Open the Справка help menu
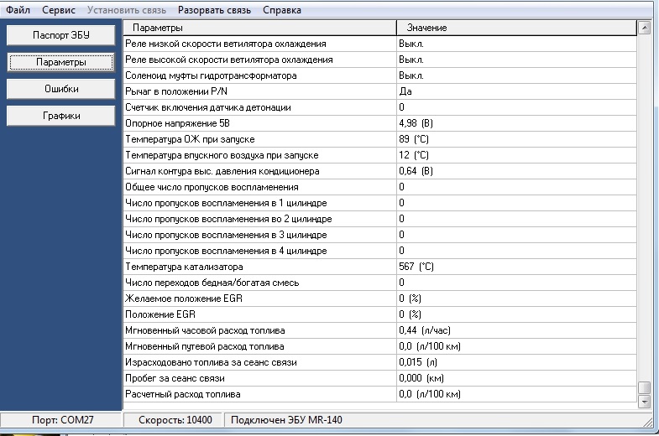659x436 pixels. point(282,10)
